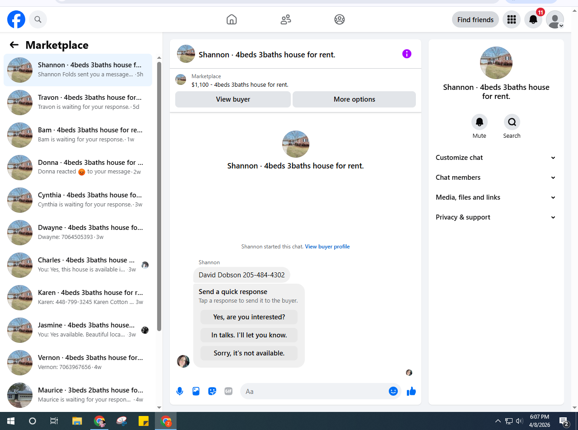Viewport: 578px width, 430px height.
Task: Click large house photo in right panel
Action: pyautogui.click(x=496, y=63)
